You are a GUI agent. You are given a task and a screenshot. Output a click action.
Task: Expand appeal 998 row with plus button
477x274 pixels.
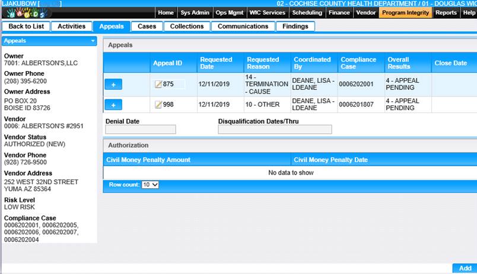tap(113, 105)
